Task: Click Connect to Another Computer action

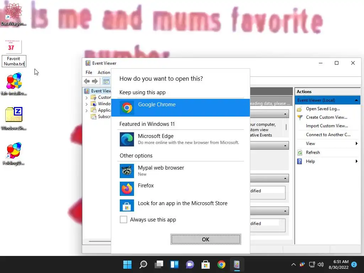Action: [x=328, y=135]
